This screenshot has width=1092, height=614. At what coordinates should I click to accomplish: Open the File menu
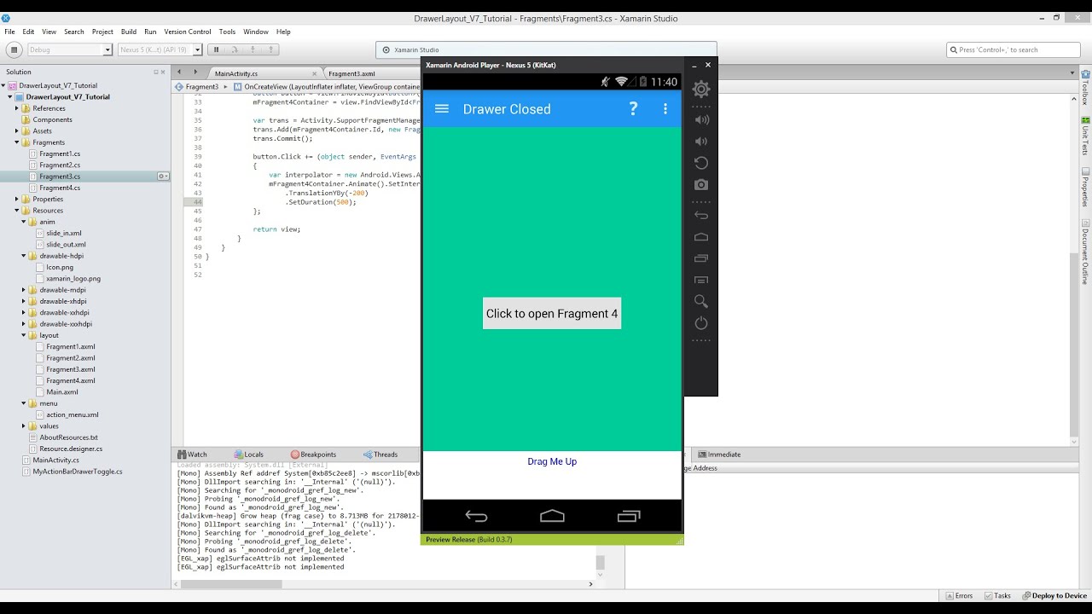[x=9, y=32]
